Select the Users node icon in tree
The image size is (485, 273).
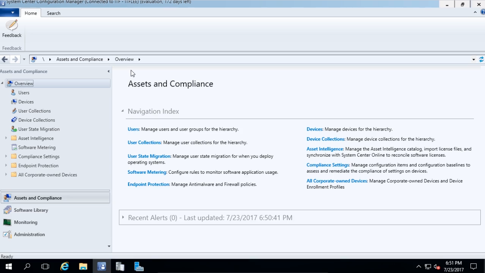point(14,93)
